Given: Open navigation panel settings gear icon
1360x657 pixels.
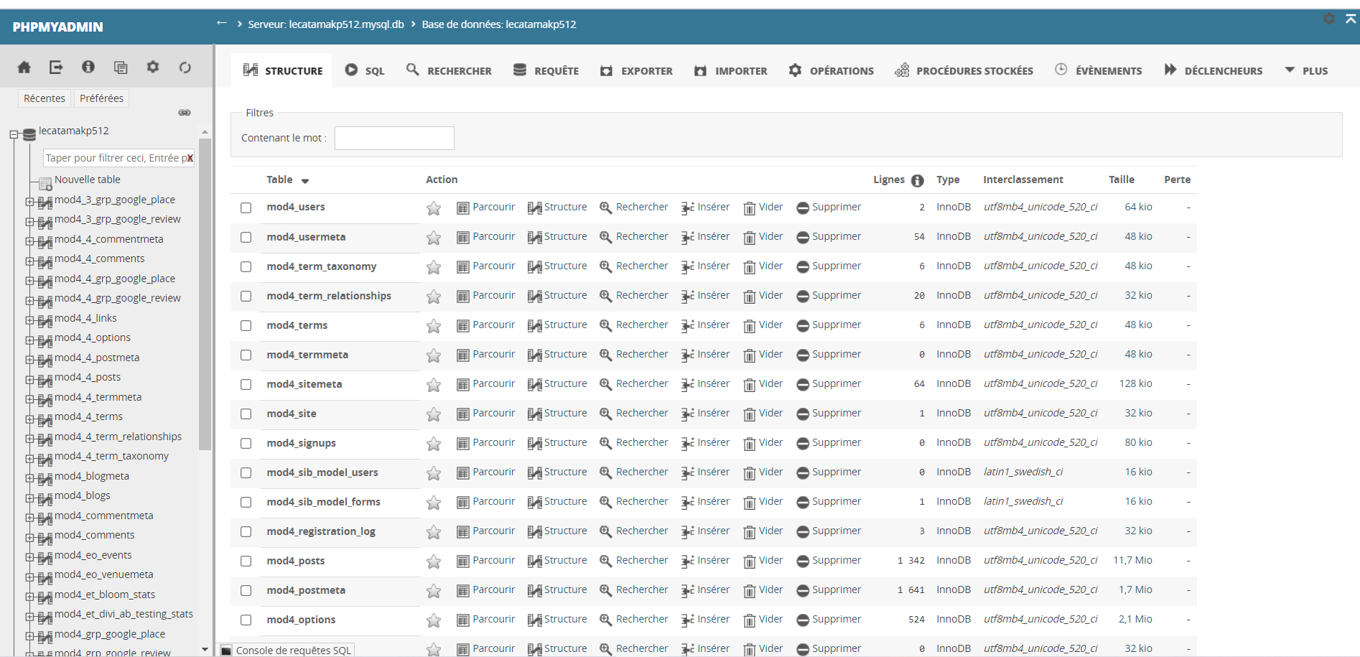Looking at the screenshot, I should click(x=153, y=67).
